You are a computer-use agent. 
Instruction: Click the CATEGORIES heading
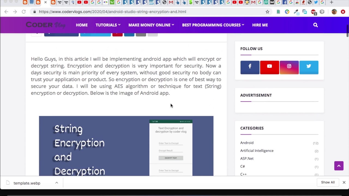coord(252,128)
